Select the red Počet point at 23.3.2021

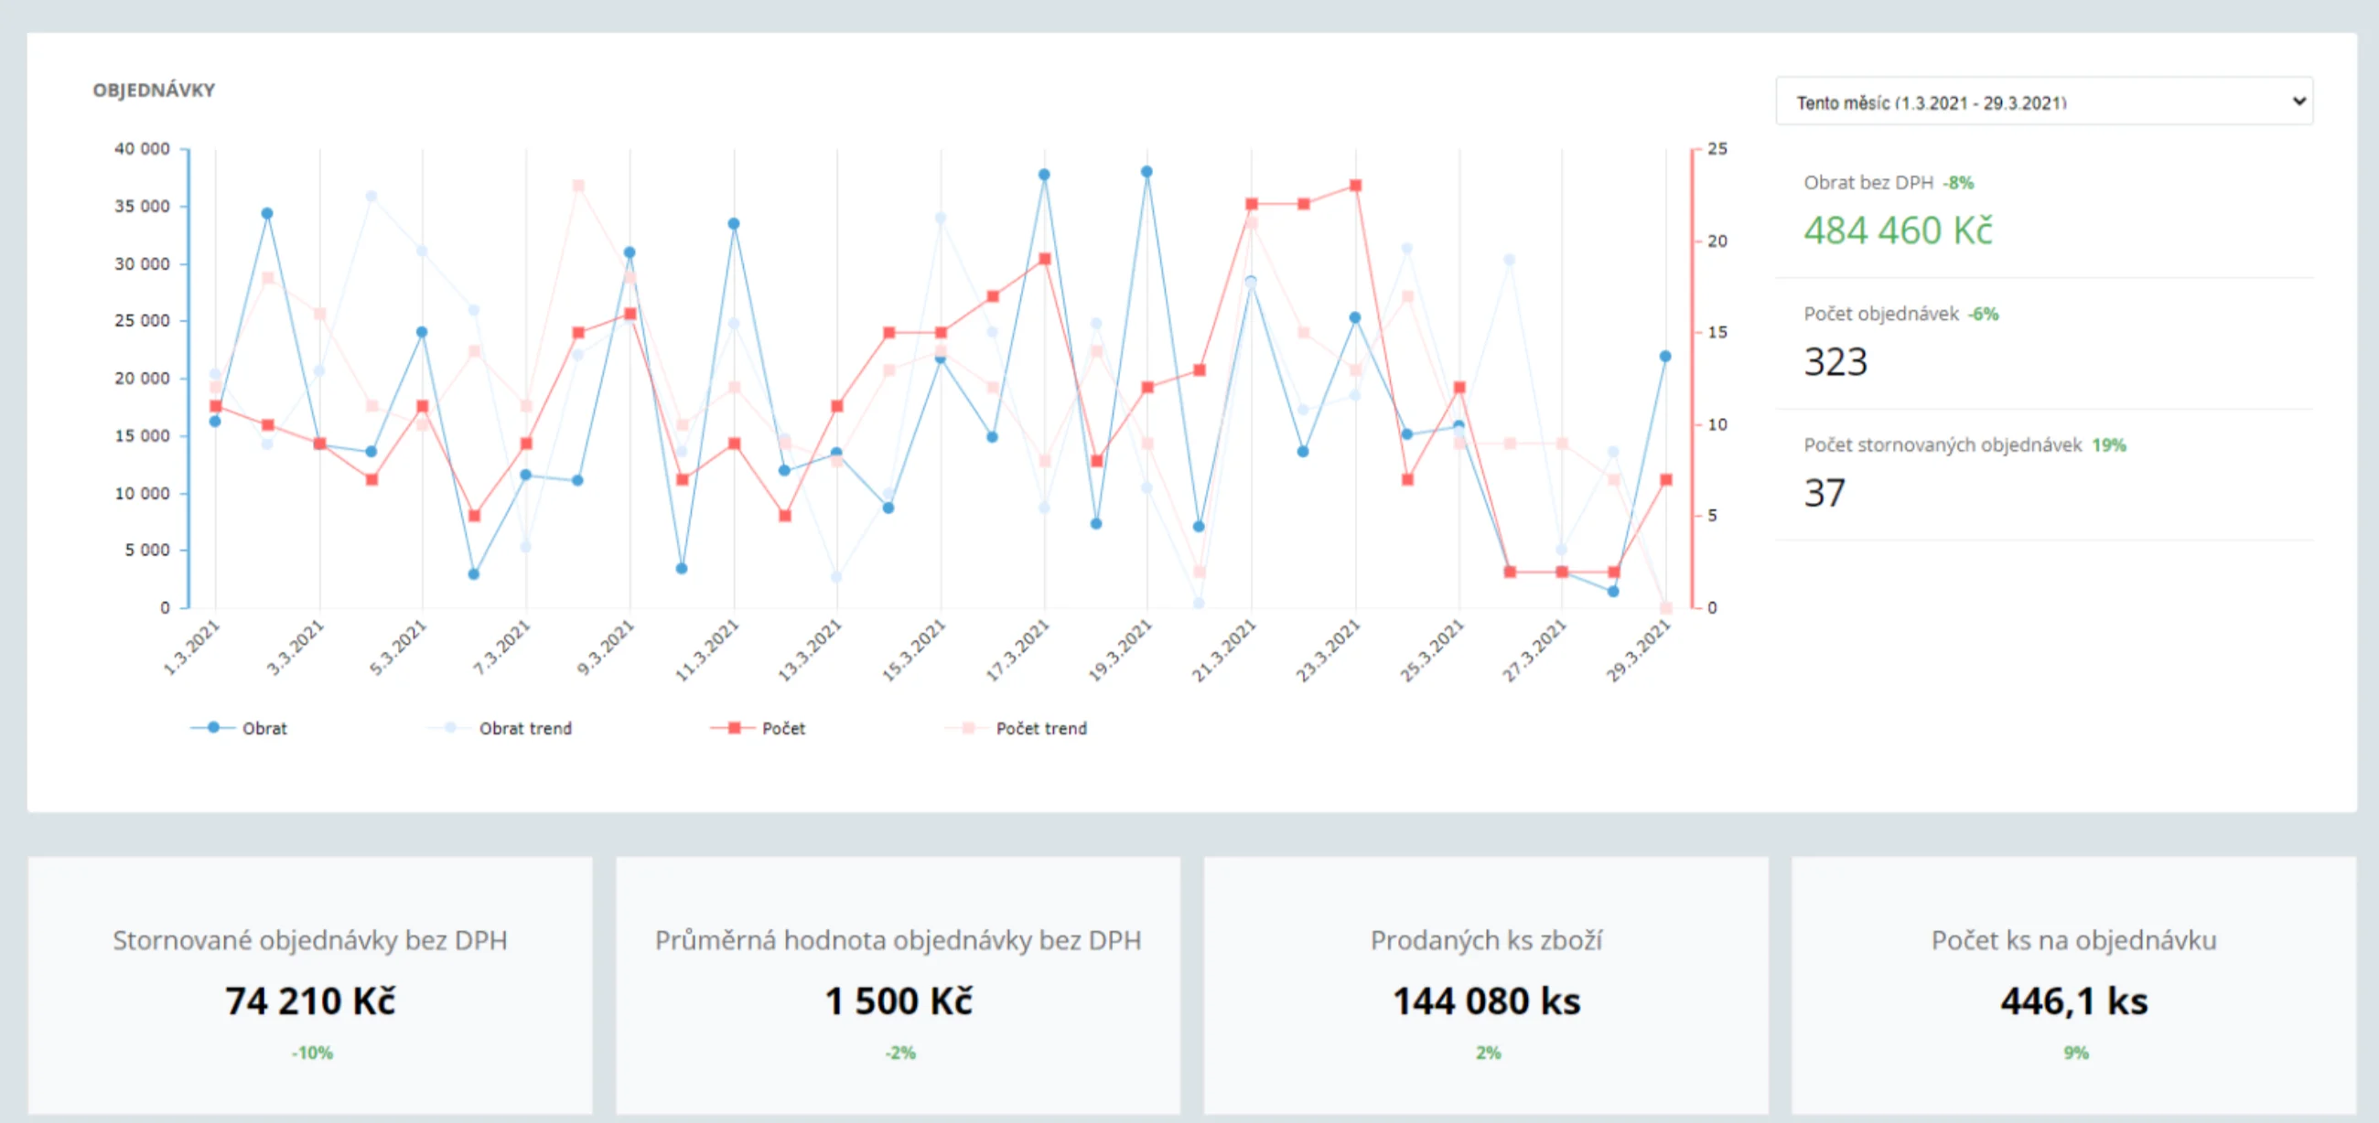1356,186
